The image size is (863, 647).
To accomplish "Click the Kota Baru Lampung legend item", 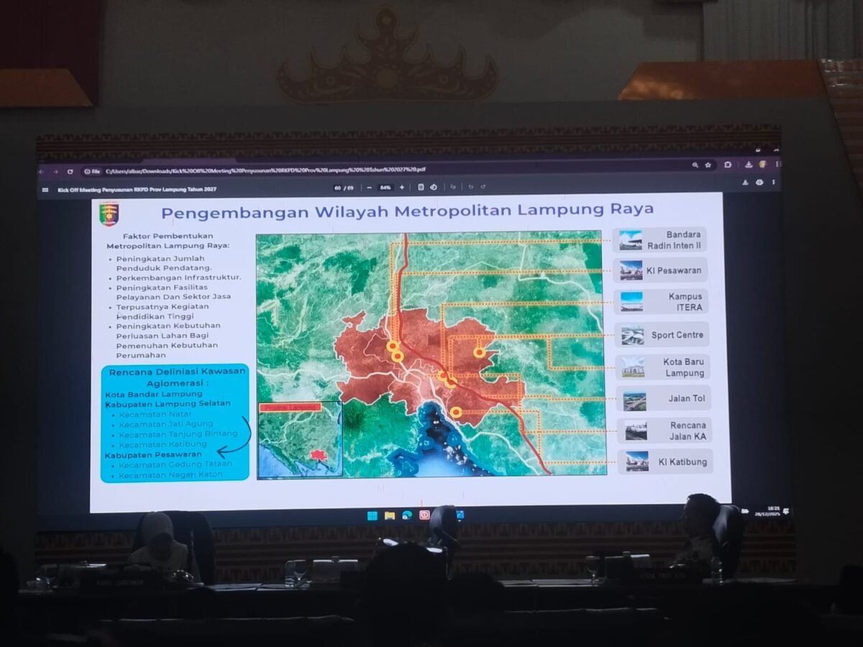I will (663, 367).
